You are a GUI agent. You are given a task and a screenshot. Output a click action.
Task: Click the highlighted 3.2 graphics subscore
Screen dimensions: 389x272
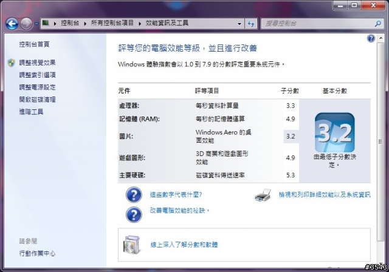point(291,136)
